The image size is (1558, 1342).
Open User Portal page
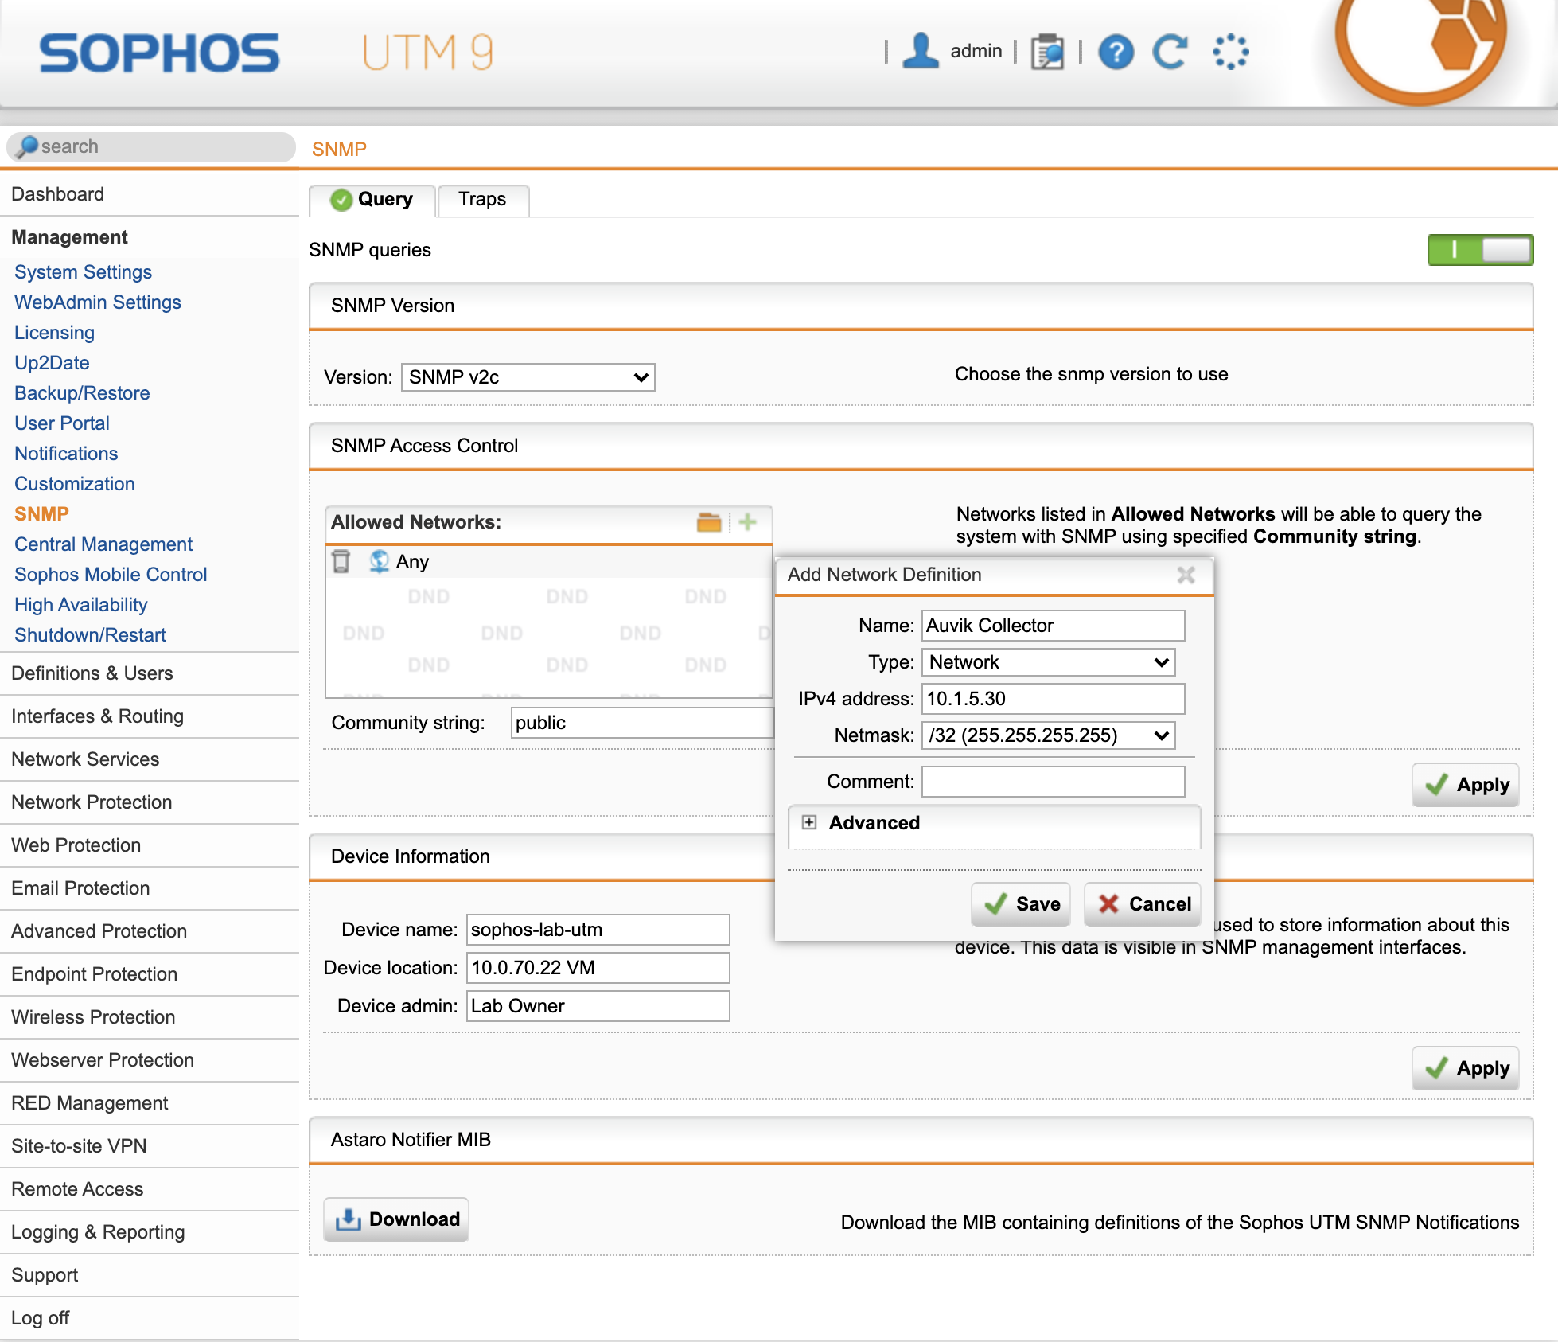62,423
